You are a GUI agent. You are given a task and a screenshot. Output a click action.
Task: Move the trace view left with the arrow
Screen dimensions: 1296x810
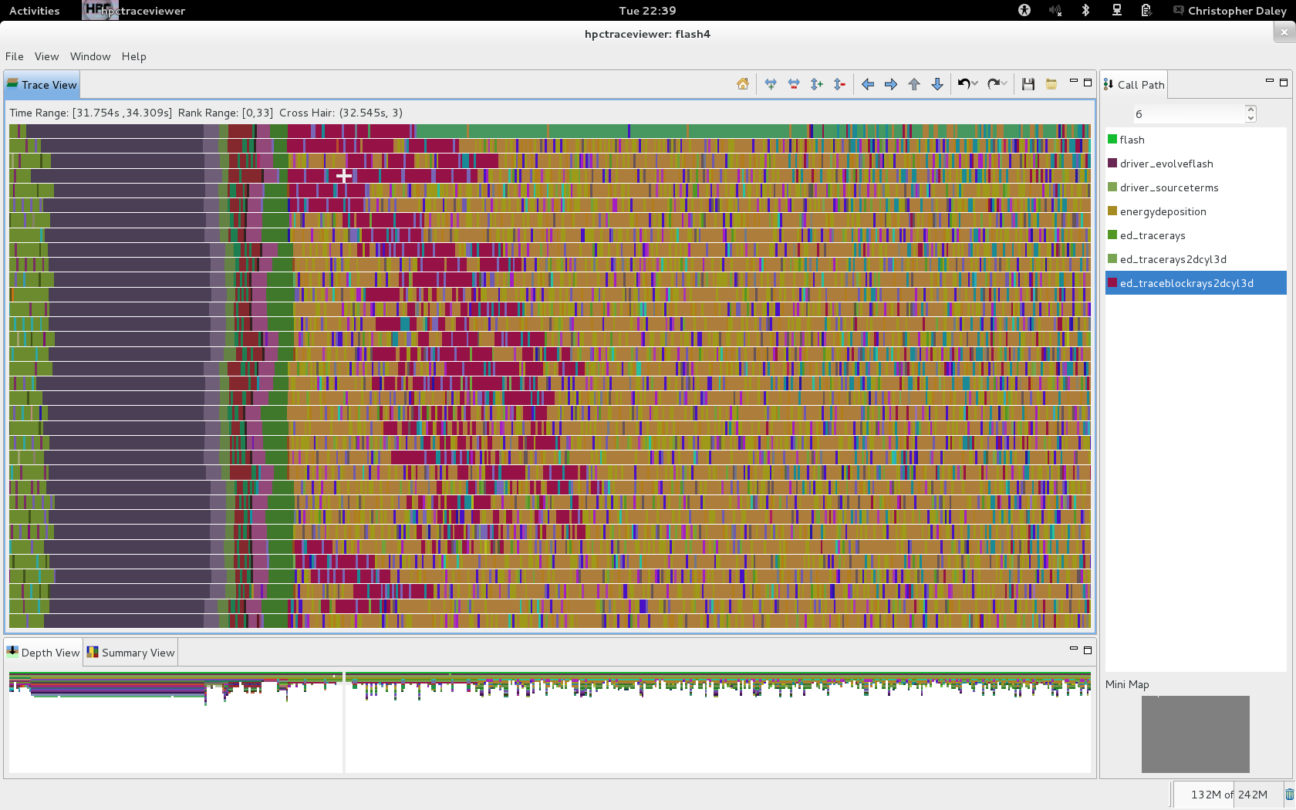(x=868, y=84)
